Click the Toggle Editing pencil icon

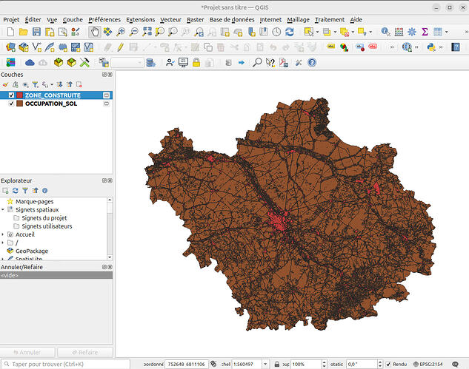point(121,47)
